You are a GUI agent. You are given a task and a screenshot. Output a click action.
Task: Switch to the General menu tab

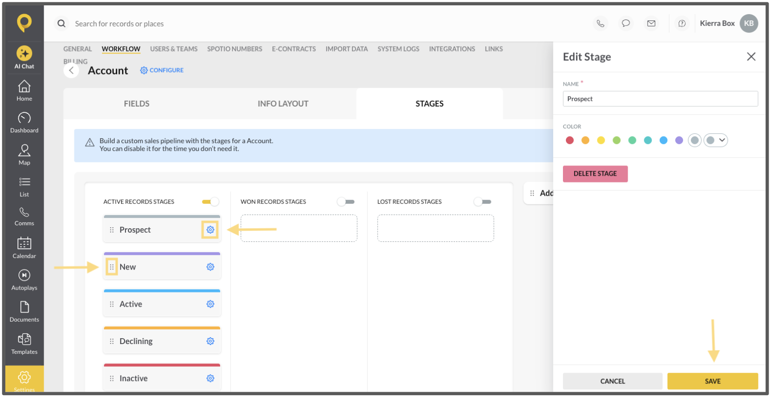[77, 49]
